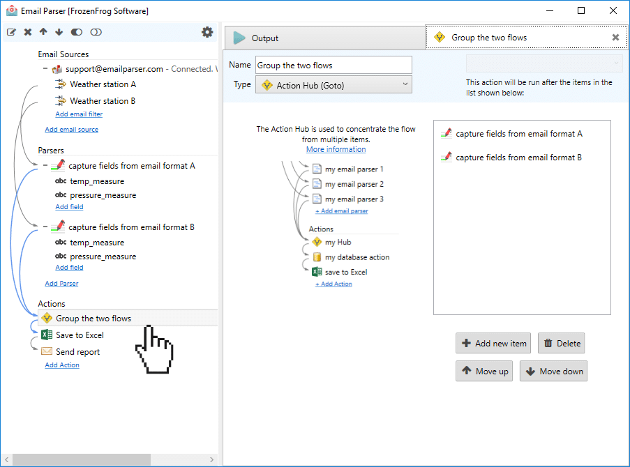Click the Output play icon
The image size is (630, 467).
click(x=239, y=38)
